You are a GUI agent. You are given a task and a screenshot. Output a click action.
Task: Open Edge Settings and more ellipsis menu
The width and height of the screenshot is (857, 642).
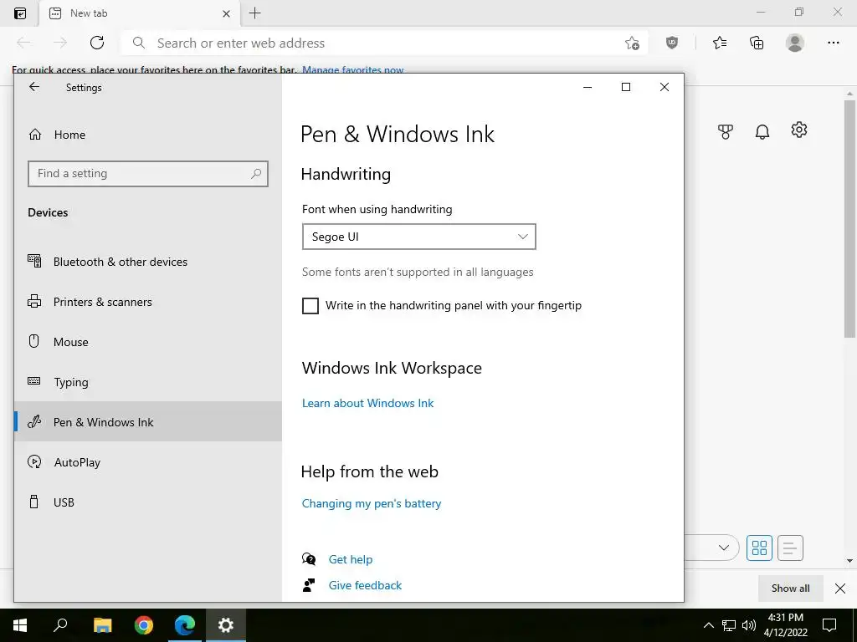point(833,43)
